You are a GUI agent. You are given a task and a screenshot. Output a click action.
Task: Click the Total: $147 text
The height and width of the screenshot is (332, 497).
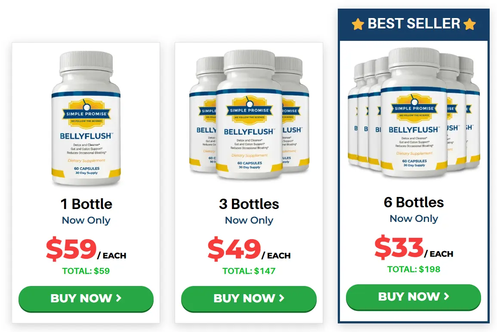pyautogui.click(x=249, y=271)
